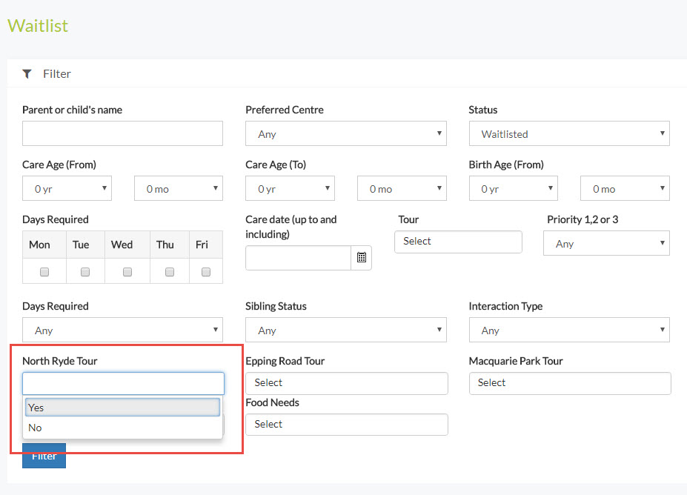Toggle the Tue checkbox
Image resolution: width=687 pixels, height=495 pixels.
pyautogui.click(x=85, y=272)
